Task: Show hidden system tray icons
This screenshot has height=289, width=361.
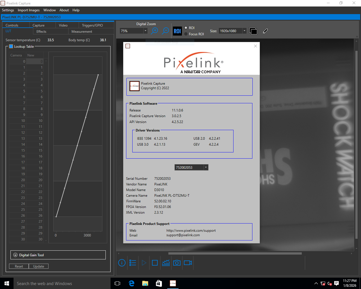Action: [x=316, y=283]
